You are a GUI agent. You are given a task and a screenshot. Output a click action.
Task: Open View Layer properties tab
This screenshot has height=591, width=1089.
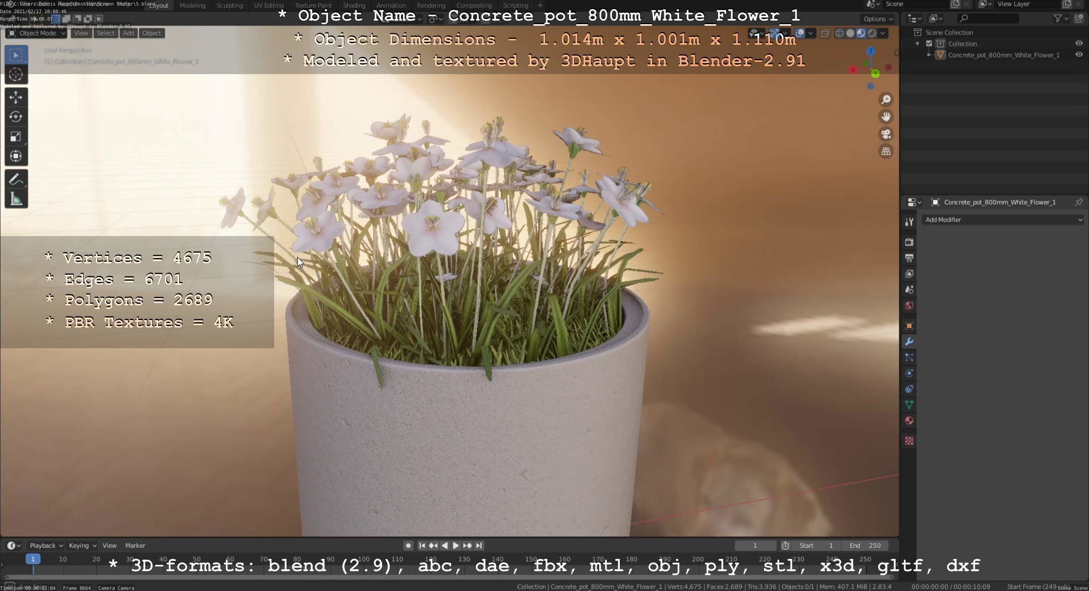(909, 274)
